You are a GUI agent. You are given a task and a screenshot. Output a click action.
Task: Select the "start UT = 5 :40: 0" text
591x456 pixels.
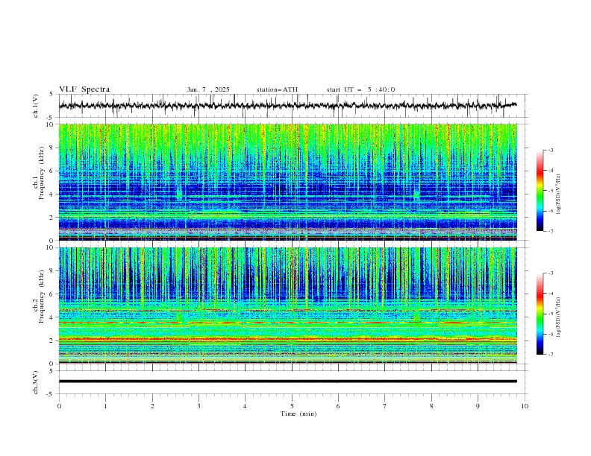point(360,89)
